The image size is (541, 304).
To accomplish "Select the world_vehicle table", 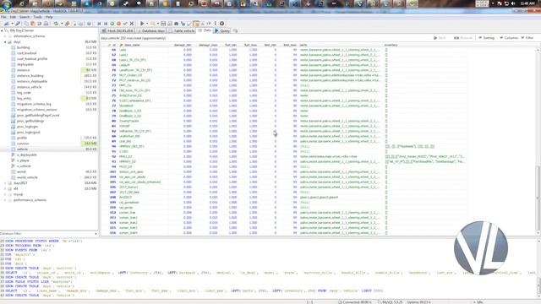I will (x=27, y=177).
